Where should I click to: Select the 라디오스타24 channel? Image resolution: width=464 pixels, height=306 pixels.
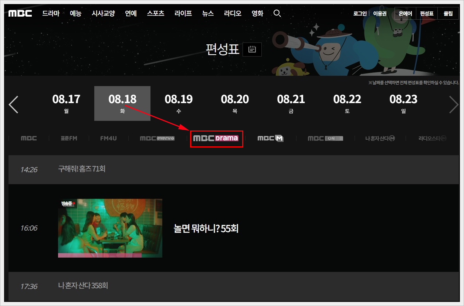[433, 138]
